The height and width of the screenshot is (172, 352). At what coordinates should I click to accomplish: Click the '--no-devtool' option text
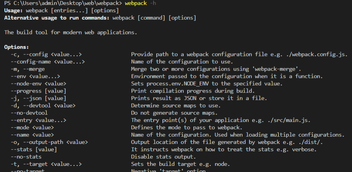[29, 113]
